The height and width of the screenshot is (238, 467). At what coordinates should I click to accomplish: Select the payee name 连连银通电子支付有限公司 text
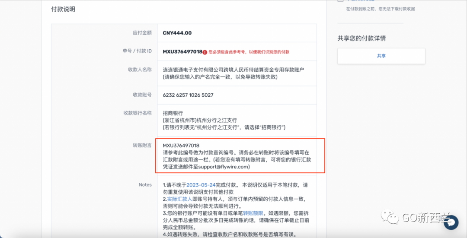pyautogui.click(x=233, y=70)
